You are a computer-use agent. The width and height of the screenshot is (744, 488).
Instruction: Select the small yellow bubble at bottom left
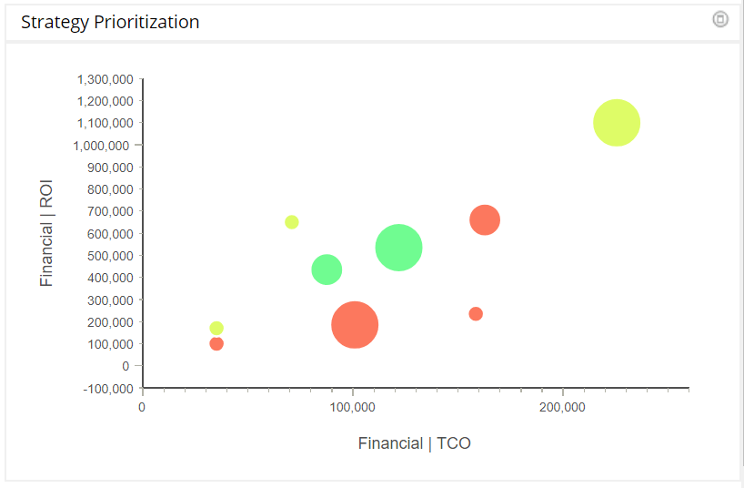[216, 329]
